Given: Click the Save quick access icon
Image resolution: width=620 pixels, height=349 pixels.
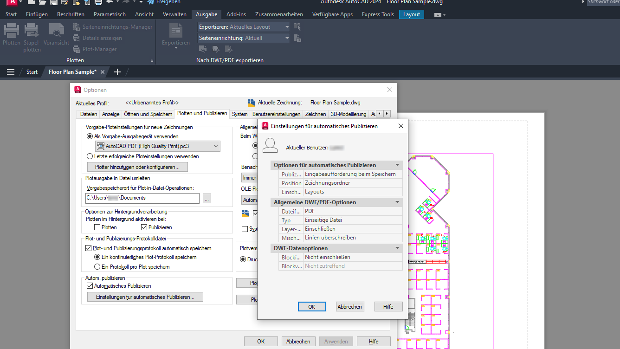Looking at the screenshot, I should [x=53, y=2].
